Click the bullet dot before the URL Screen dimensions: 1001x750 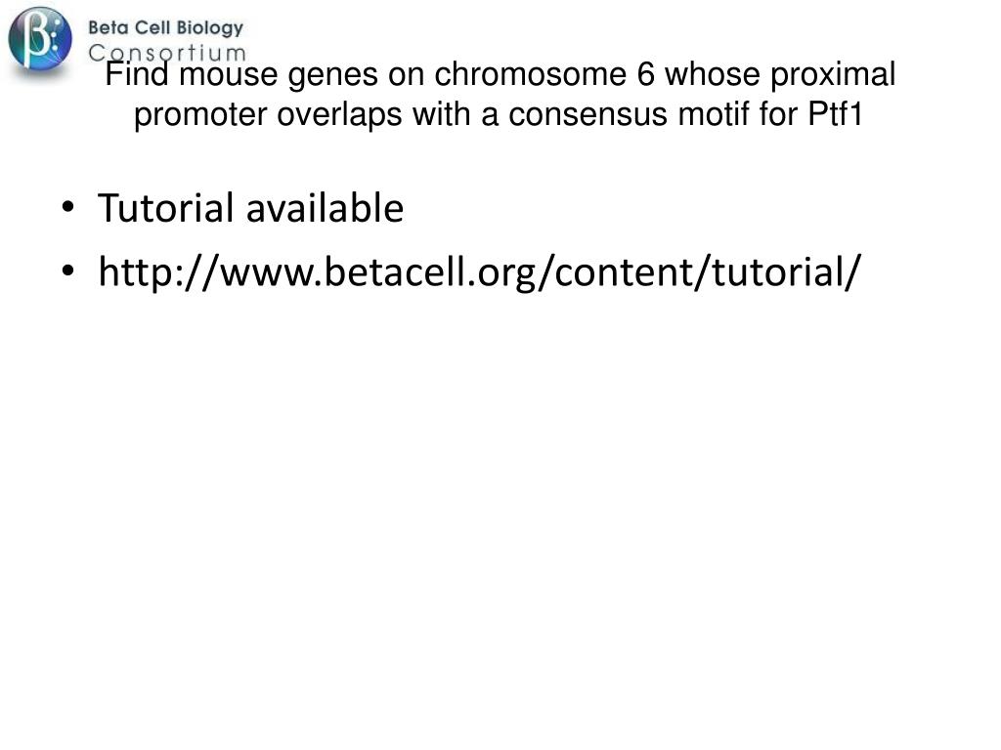tap(68, 271)
